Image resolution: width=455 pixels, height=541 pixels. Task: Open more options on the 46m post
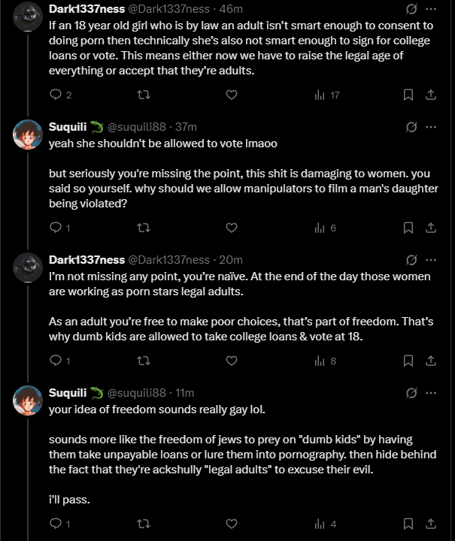[x=431, y=9]
